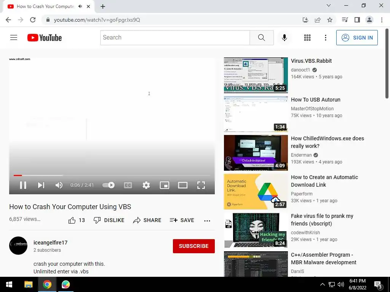Click the address bar URL
390x292 pixels.
click(x=97, y=20)
